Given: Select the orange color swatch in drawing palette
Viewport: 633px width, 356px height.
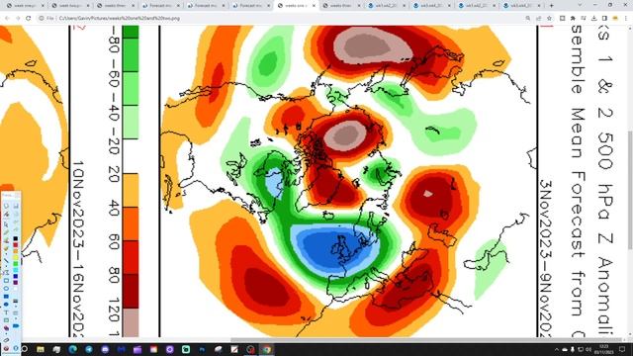Looking at the screenshot, I should 16,251.
